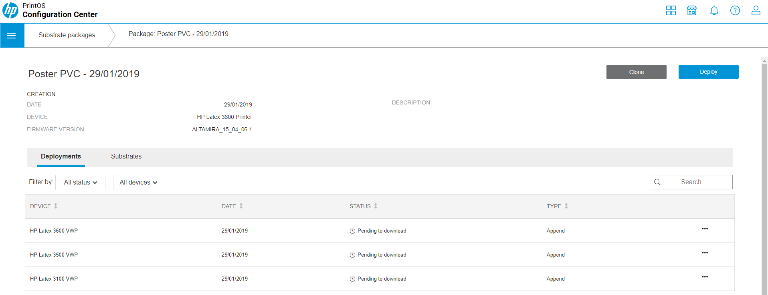Click the Clone button
768x295 pixels.
pos(637,72)
